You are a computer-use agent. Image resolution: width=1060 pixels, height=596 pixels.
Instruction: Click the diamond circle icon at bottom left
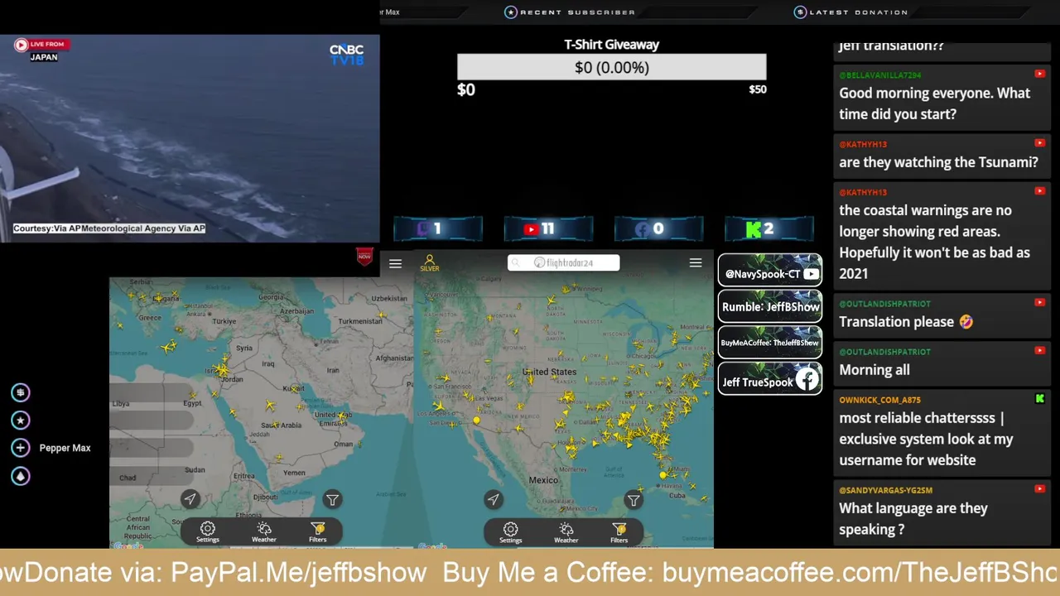click(x=21, y=476)
